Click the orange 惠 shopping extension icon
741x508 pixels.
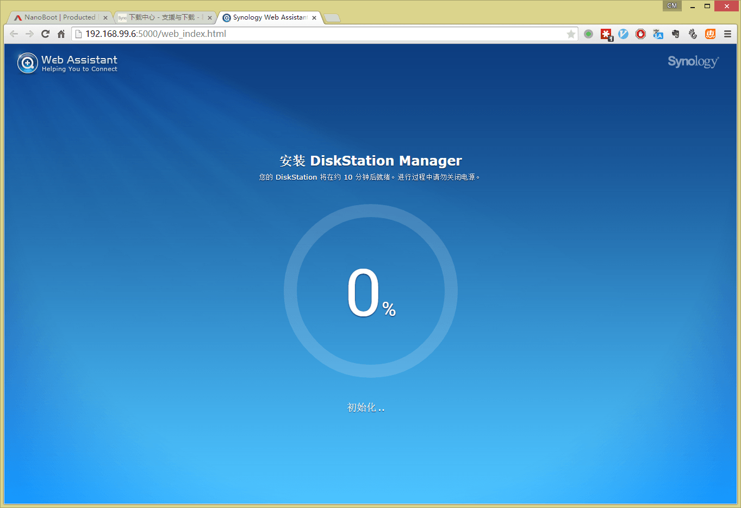tap(710, 34)
